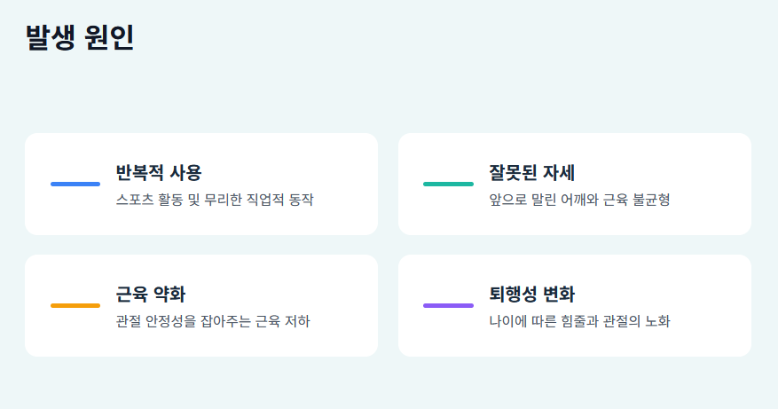Viewport: 778px width, 409px height.
Task: Click the text 스포츠 활동 및 무리한 직업적 동작
Action: click(x=215, y=200)
